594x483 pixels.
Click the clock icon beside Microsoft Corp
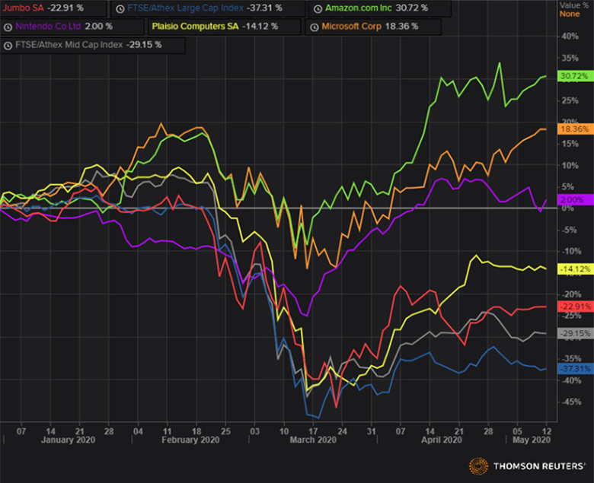point(315,27)
